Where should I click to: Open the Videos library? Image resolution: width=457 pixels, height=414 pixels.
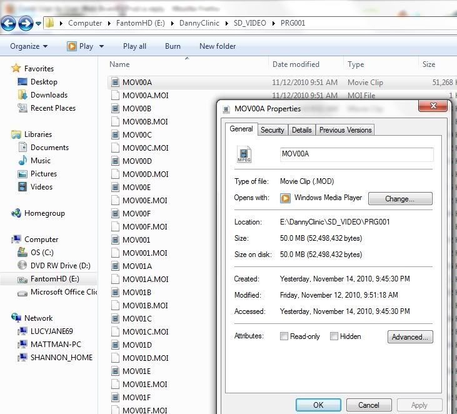pos(41,187)
